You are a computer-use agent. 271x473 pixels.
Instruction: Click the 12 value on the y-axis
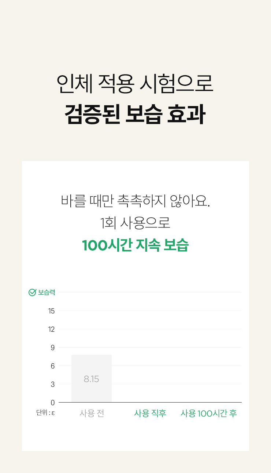(51, 330)
